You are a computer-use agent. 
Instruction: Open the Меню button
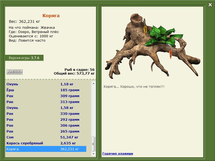pos(15,72)
